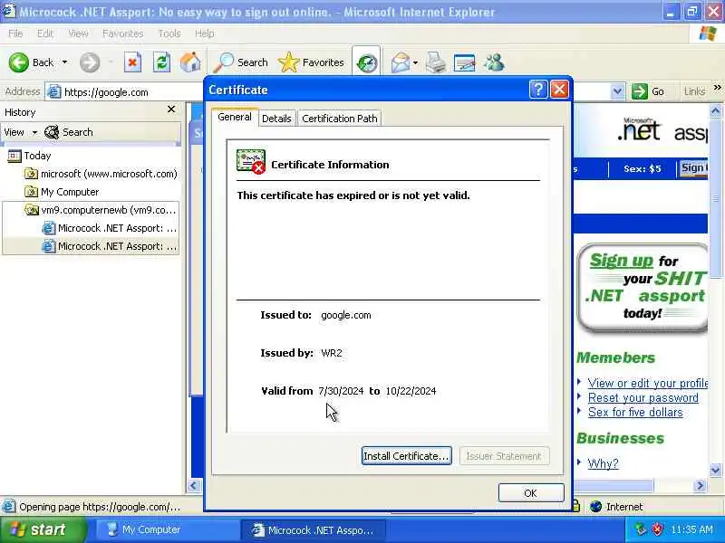
Task: Click OK in the Certificate dialog
Action: [531, 493]
